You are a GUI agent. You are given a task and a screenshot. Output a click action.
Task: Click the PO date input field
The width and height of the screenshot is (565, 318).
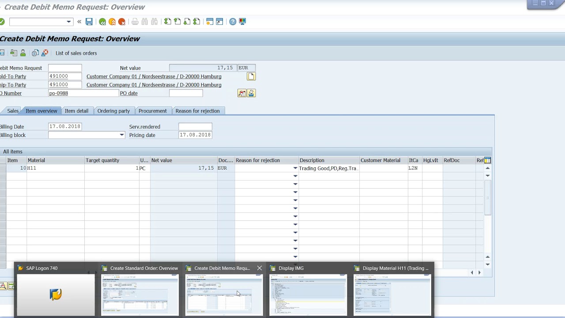[x=186, y=93]
